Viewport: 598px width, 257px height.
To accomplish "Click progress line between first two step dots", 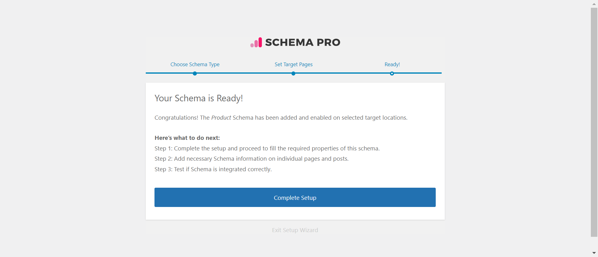I will pyautogui.click(x=244, y=73).
